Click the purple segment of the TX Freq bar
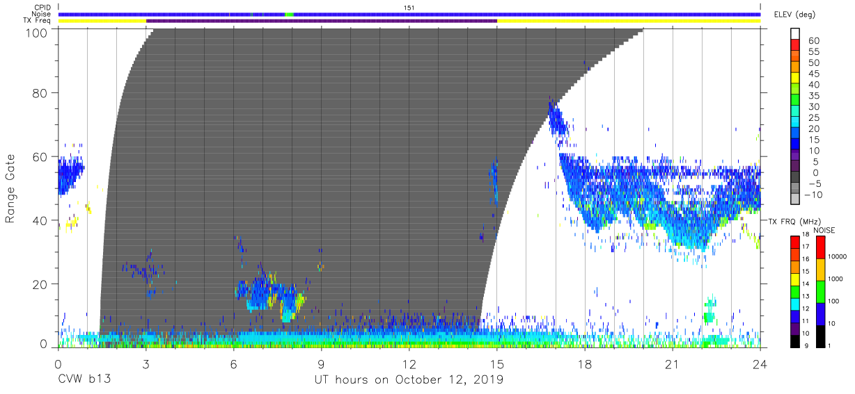 pos(322,21)
